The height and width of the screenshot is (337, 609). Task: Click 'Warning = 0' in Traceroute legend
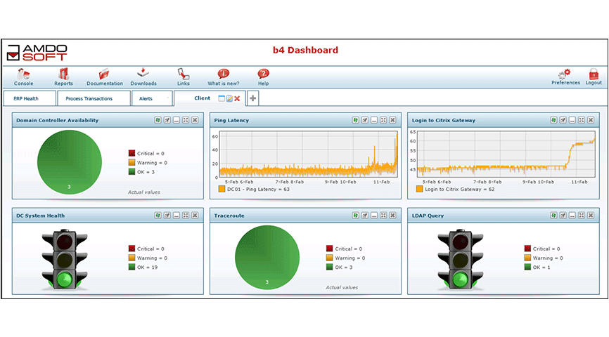tap(350, 258)
